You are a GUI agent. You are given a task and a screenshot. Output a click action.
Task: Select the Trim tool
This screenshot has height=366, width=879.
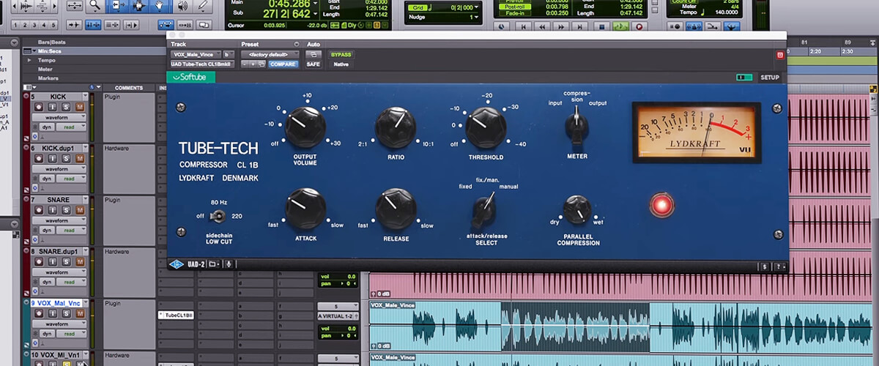pos(119,6)
